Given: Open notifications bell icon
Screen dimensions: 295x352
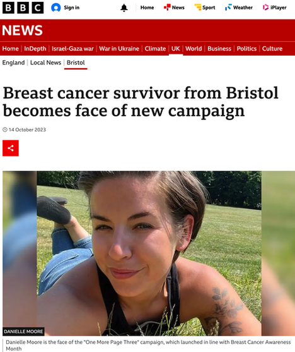Looking at the screenshot, I should click(x=124, y=8).
